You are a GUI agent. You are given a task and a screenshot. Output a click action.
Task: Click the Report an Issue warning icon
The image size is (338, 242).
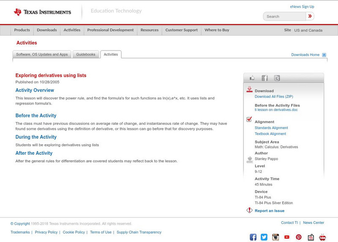[249, 210]
